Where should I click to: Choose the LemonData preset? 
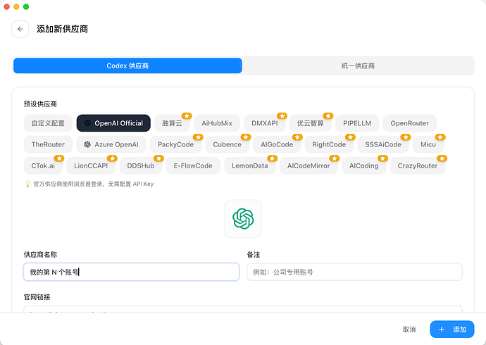coord(250,165)
